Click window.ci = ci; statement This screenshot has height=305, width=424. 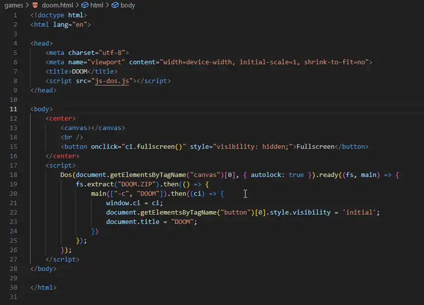[x=134, y=203]
